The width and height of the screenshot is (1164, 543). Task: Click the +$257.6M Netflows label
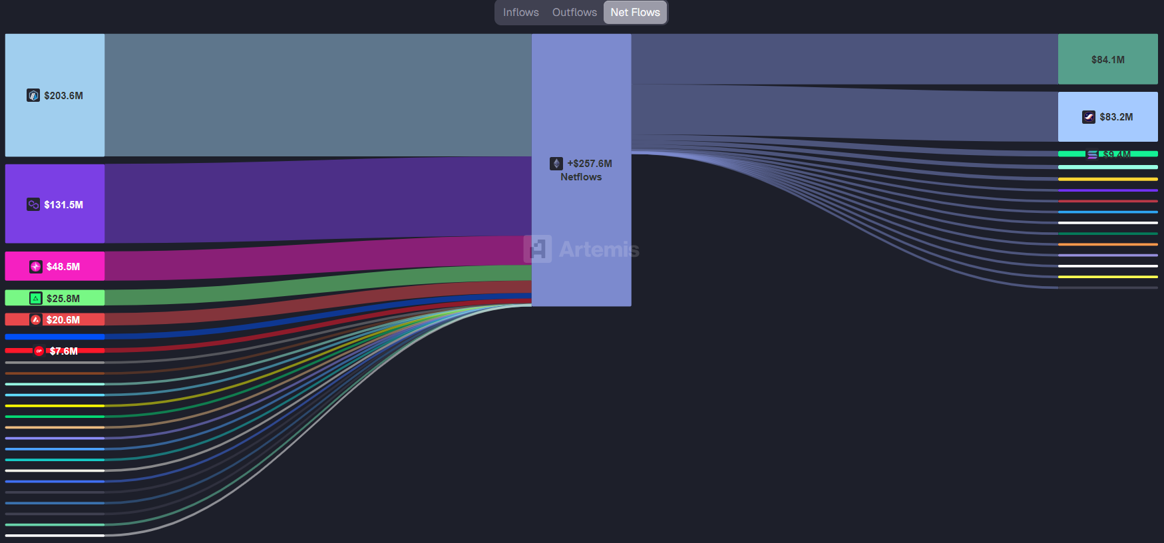[x=589, y=170]
